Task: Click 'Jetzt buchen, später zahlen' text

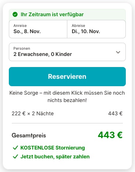Action: pos(55,157)
